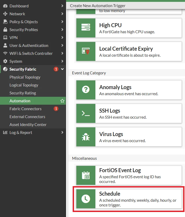Open Security Profiles menu
185x217 pixels.
(x=33, y=30)
